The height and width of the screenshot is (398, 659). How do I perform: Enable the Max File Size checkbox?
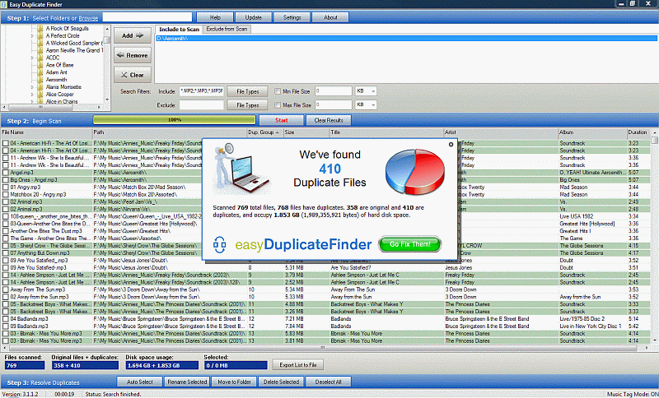click(278, 105)
